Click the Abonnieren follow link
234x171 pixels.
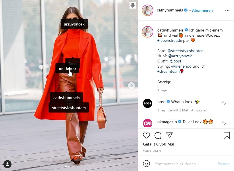tap(202, 10)
